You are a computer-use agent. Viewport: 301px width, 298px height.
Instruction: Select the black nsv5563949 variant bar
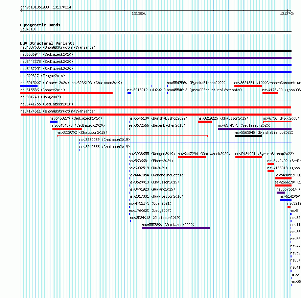[x=248, y=136]
